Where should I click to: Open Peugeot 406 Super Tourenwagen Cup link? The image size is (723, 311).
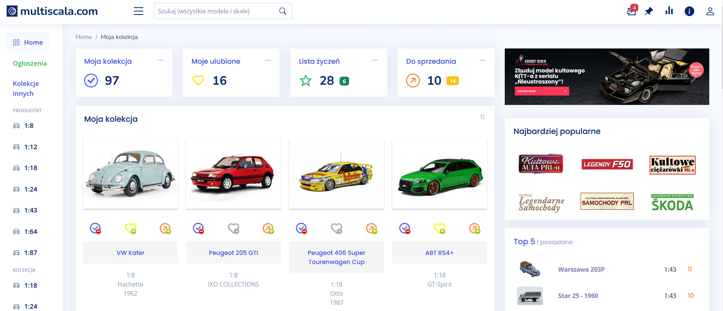337,257
